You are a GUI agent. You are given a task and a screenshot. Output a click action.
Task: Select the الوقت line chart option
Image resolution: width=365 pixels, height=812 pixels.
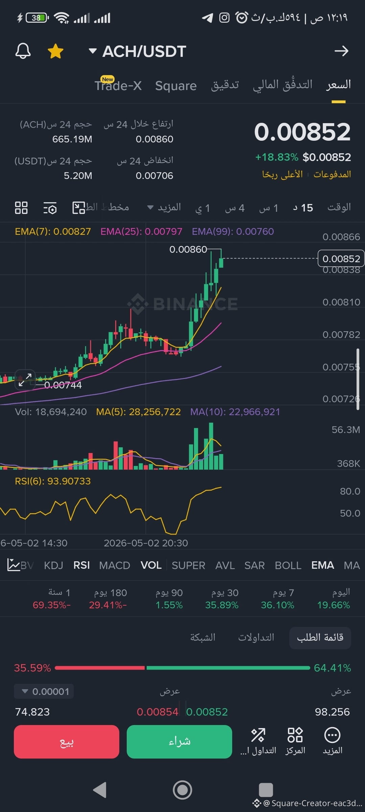pos(339,207)
